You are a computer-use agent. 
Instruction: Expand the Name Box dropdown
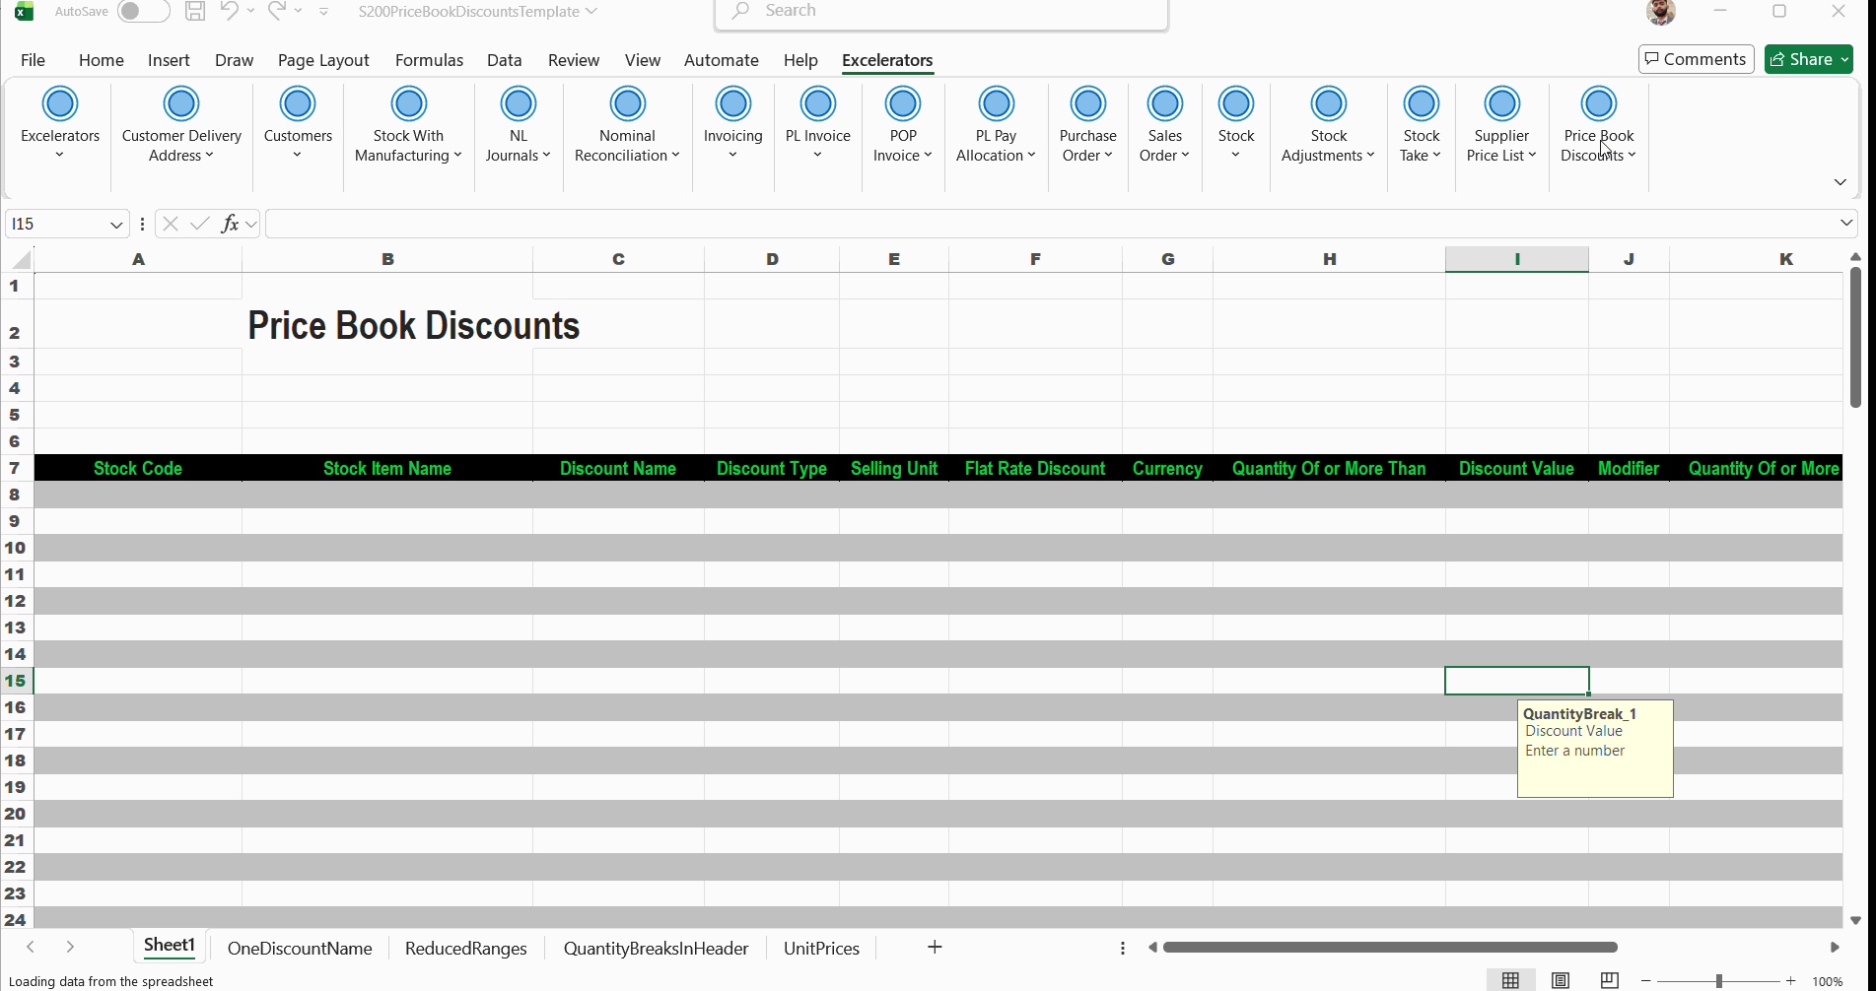116,225
